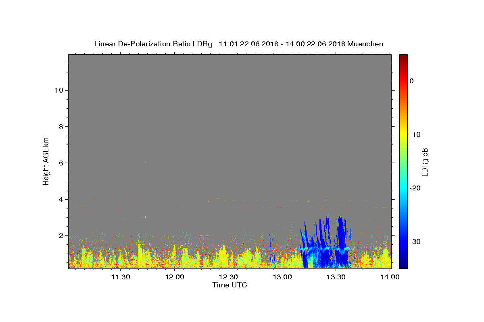Click the colorbar value -30
The image size is (484, 322).
[415, 242]
